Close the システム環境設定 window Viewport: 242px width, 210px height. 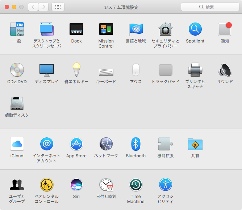pyautogui.click(x=7, y=7)
